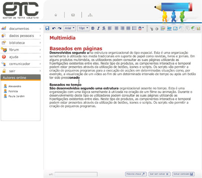Click the dados pessoais icon
The height and width of the screenshot is (178, 202).
[x=4, y=36]
